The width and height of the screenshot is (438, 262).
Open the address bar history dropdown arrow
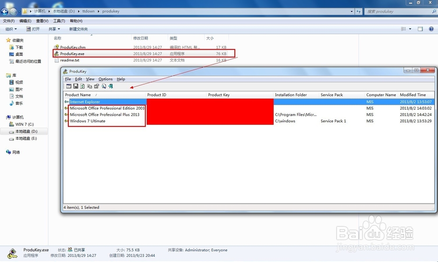click(351, 11)
